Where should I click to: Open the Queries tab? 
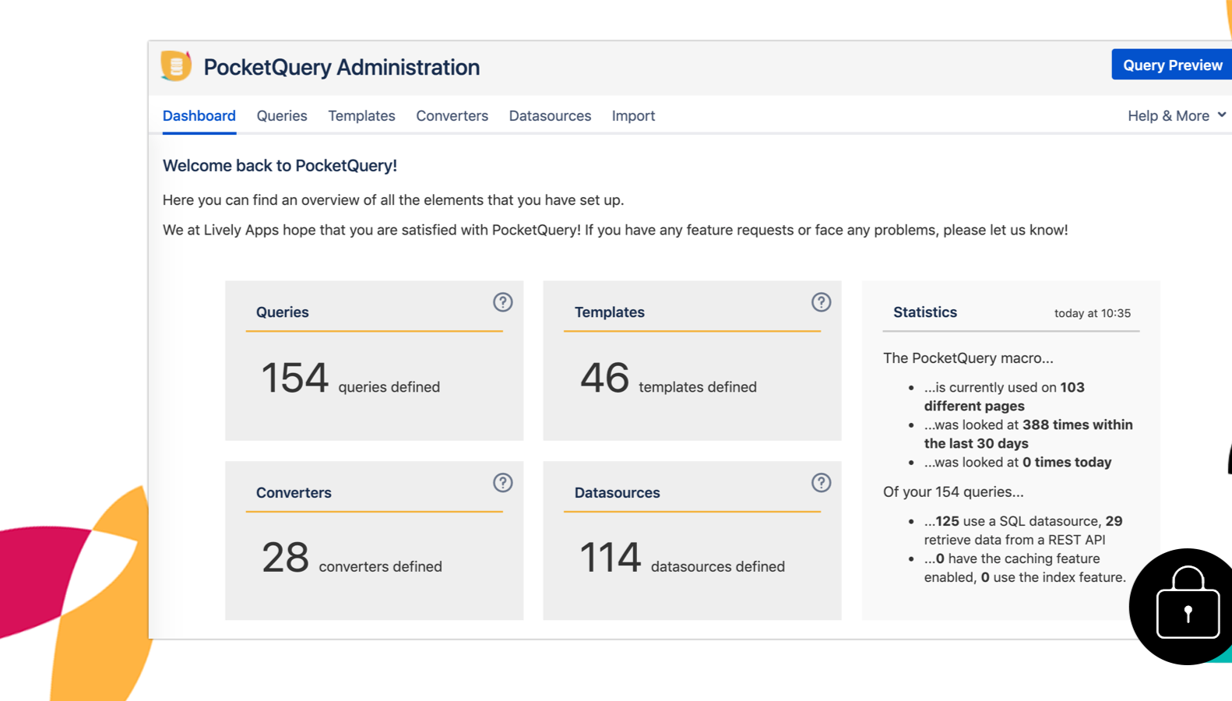point(282,116)
